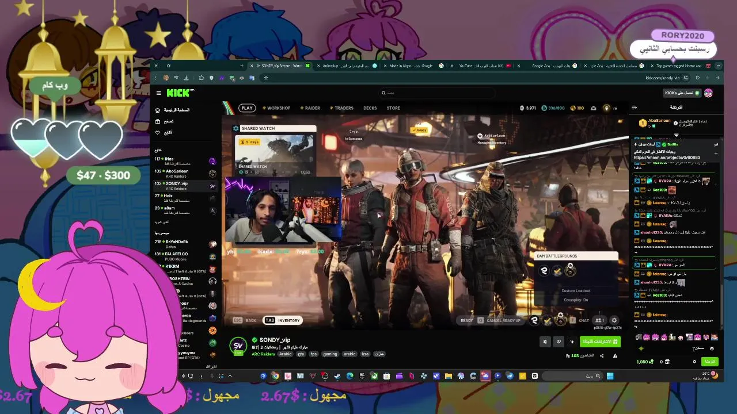Open the TRADERS tab in game menu
This screenshot has height=414, width=737.
pos(342,108)
